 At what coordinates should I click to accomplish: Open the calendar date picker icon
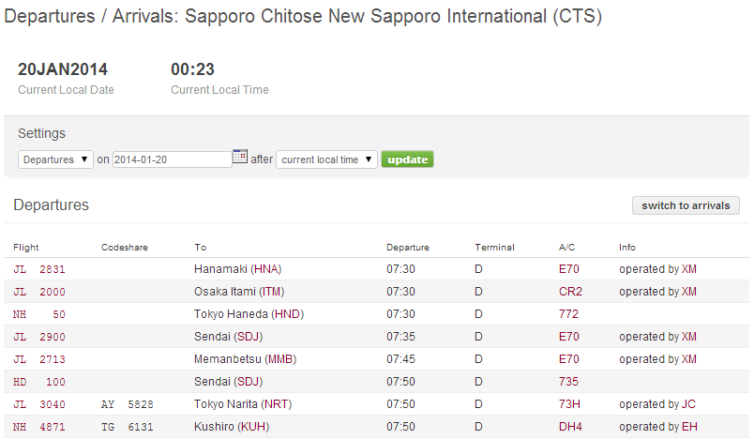[239, 158]
